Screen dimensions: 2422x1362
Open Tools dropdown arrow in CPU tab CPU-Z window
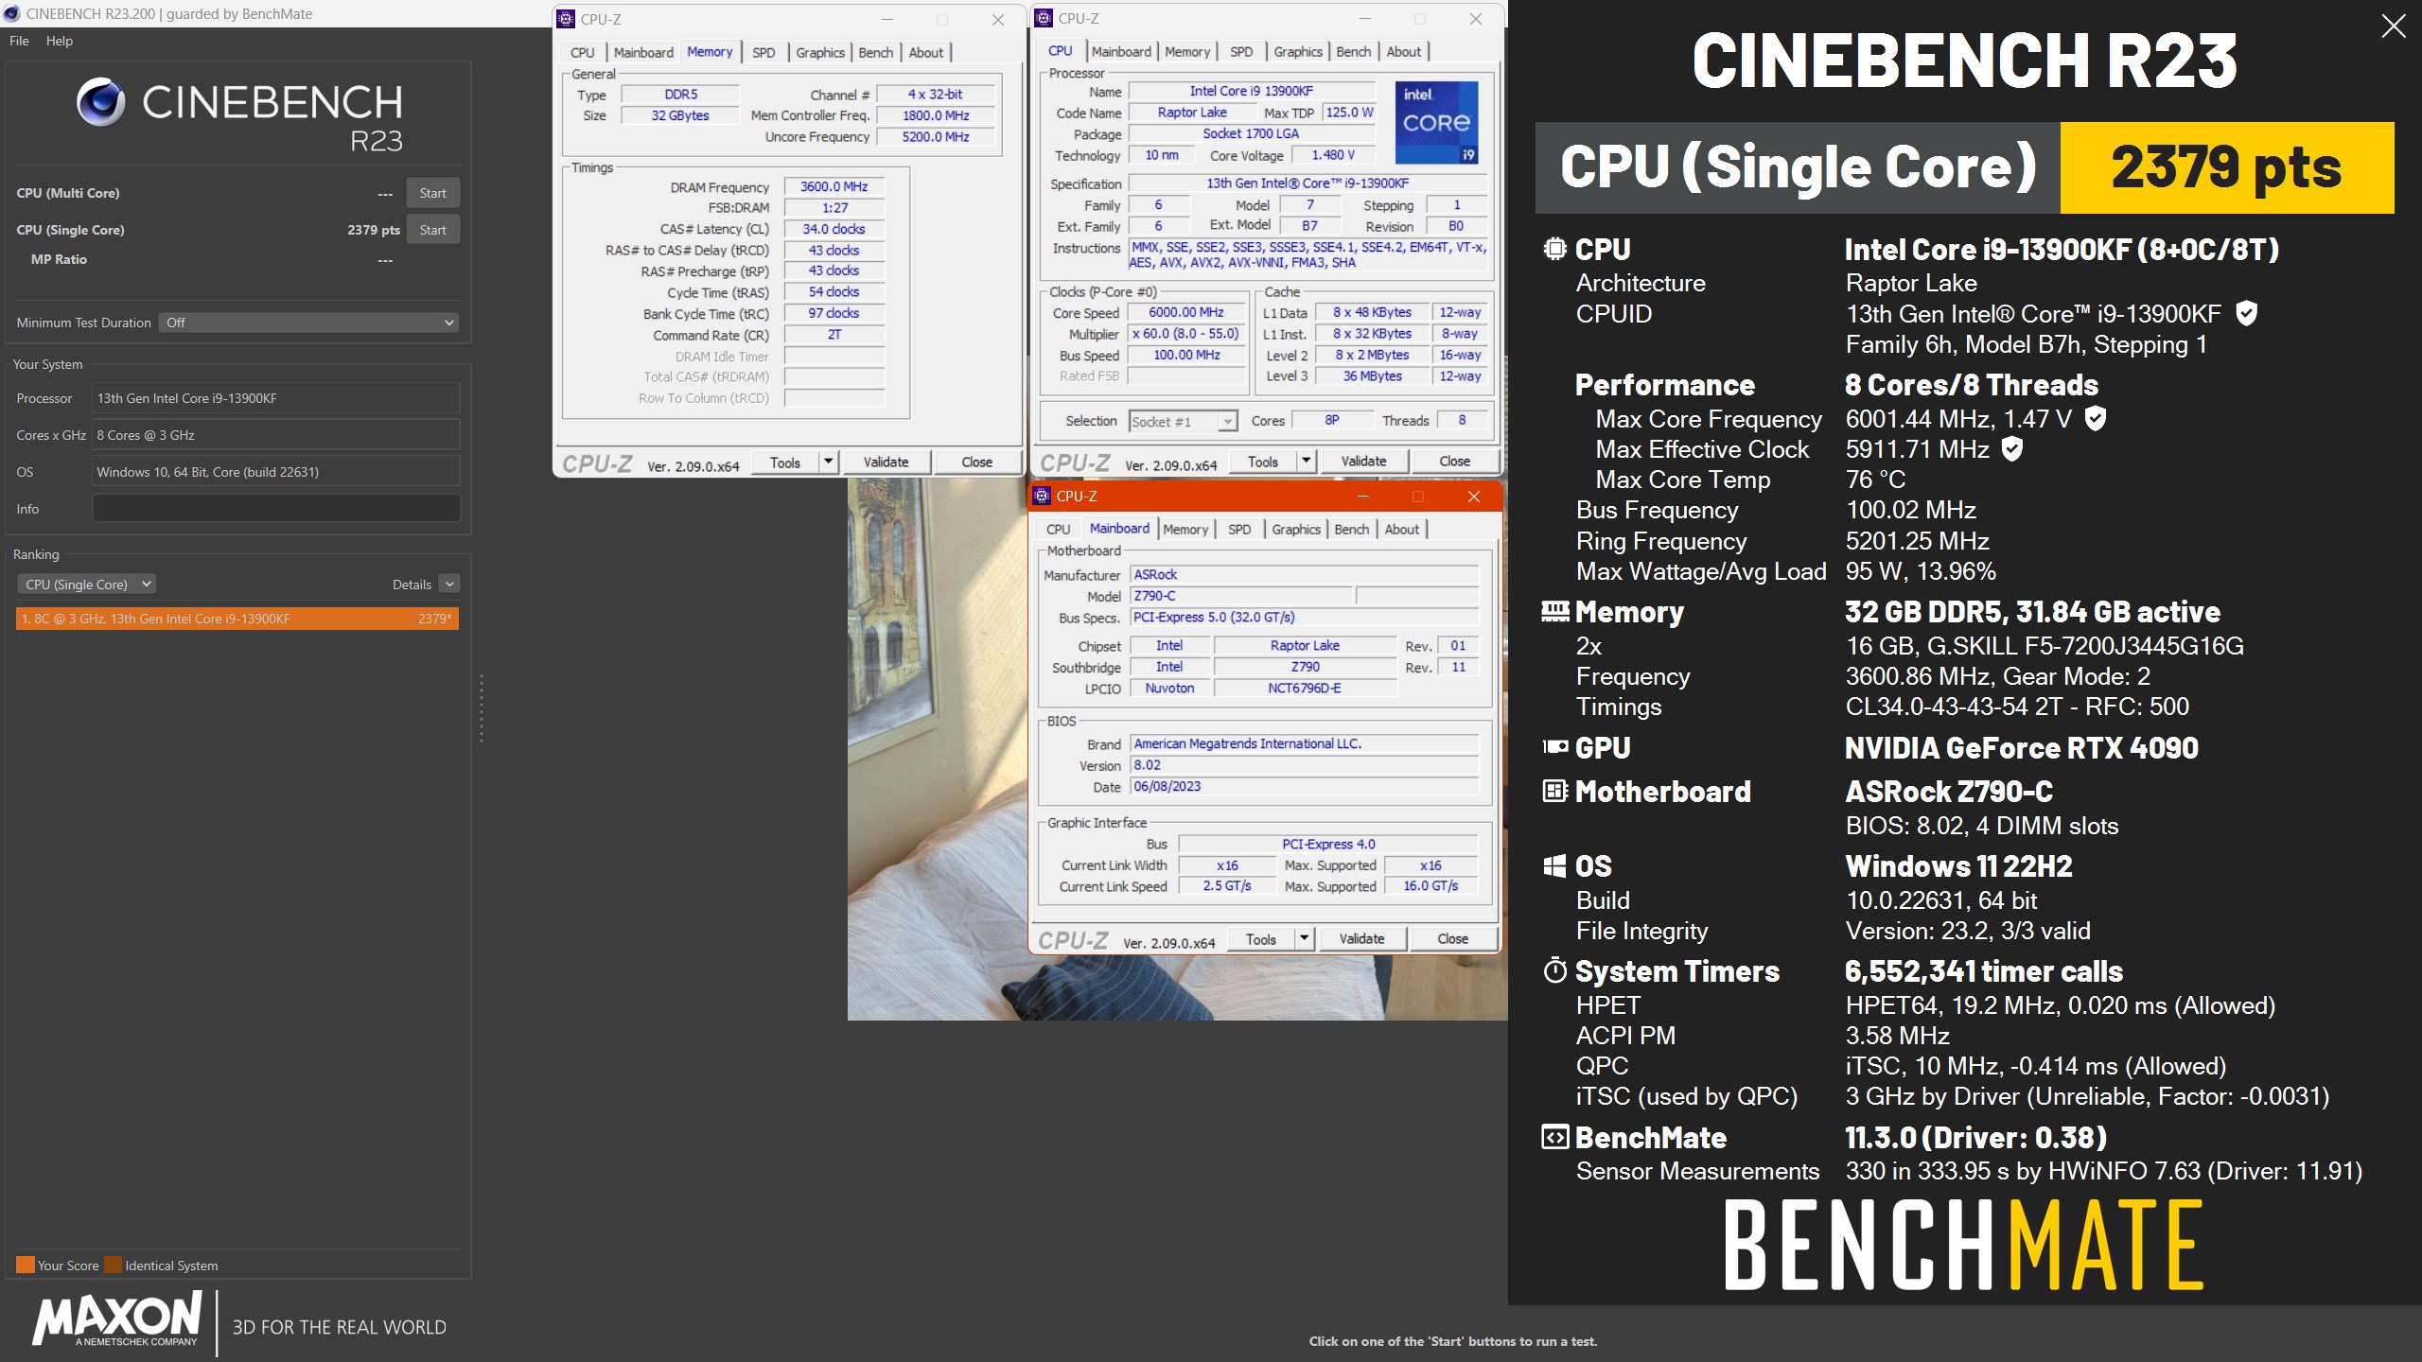tap(1306, 461)
